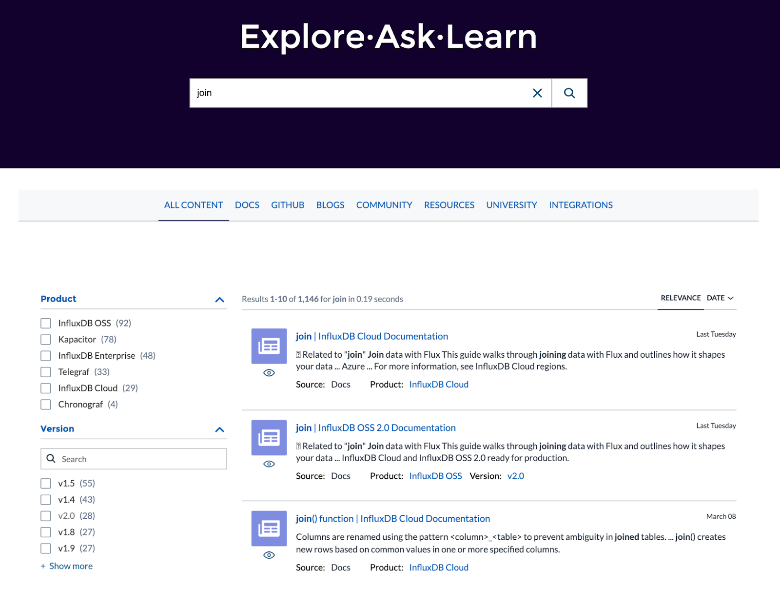Screen dimensions: 780x589
Task: Click the eye preview icon under OSS 2.0 result
Action: click(x=269, y=464)
